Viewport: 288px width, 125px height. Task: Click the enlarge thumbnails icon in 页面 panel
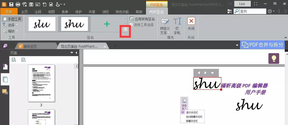coord(14,60)
